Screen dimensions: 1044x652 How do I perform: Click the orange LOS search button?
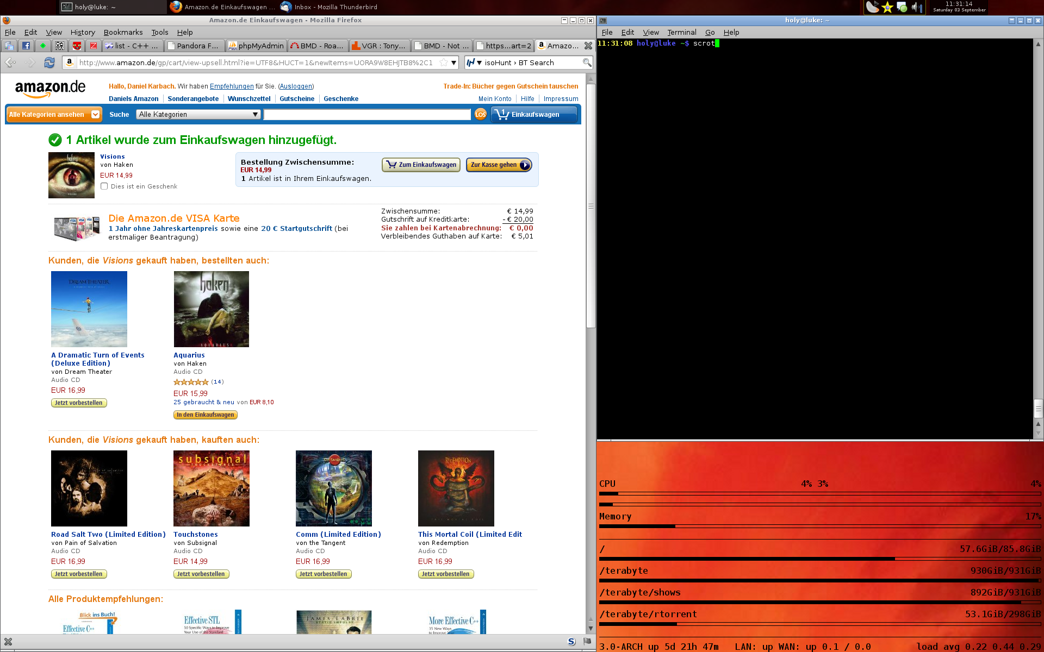[481, 115]
